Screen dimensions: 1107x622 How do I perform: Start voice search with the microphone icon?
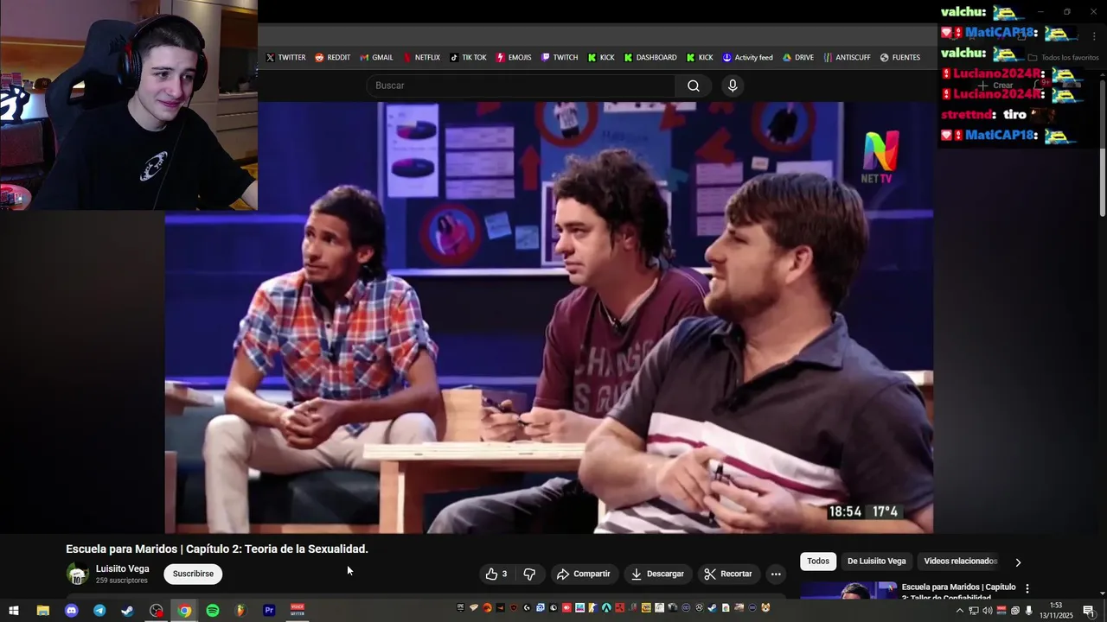[733, 86]
